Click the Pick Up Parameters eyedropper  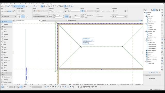(x=9, y=6)
